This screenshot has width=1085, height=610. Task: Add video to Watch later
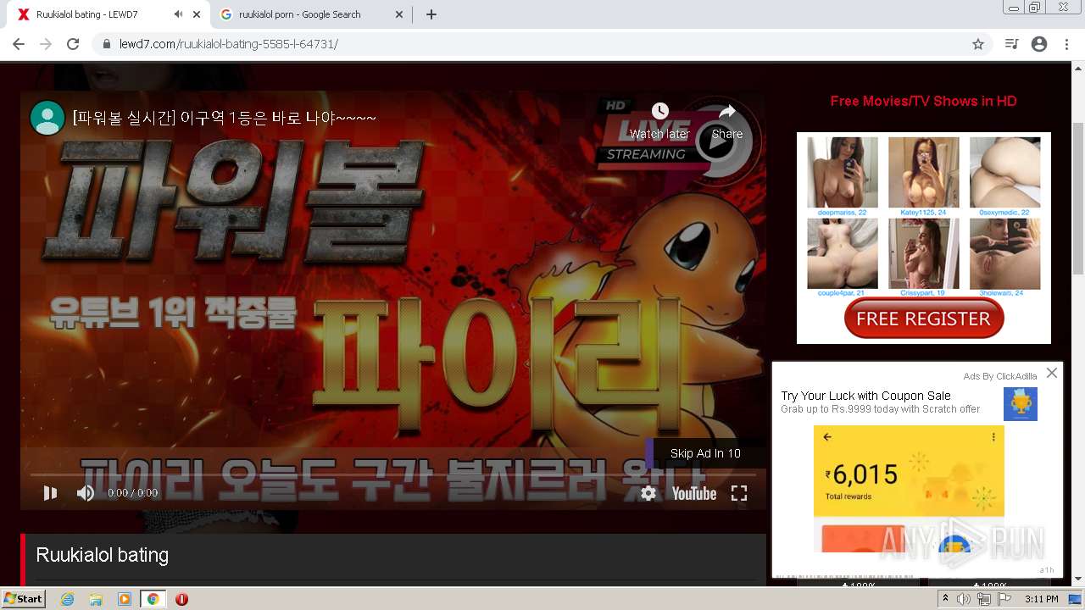659,121
